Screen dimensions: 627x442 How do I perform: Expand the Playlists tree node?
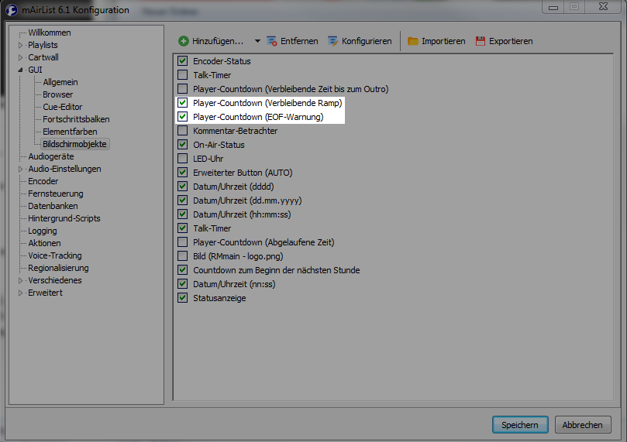[x=20, y=45]
